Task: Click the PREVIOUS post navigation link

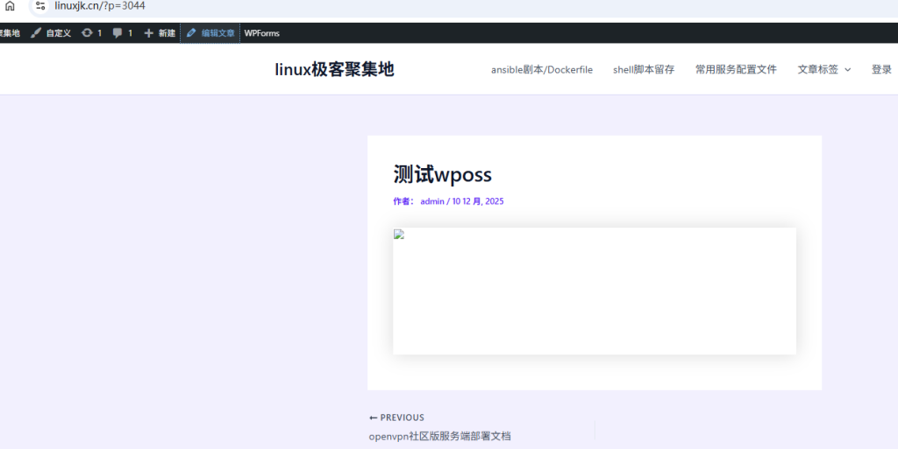Action: (396, 417)
